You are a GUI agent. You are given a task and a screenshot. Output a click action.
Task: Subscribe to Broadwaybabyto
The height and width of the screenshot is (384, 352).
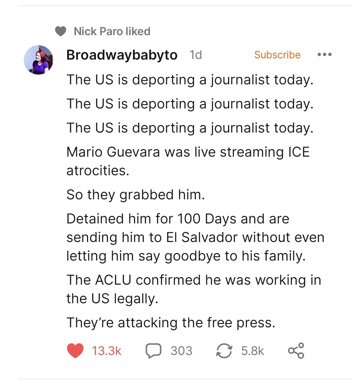(277, 55)
